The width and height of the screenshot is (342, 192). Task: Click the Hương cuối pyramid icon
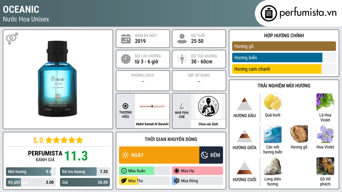pos(244,168)
